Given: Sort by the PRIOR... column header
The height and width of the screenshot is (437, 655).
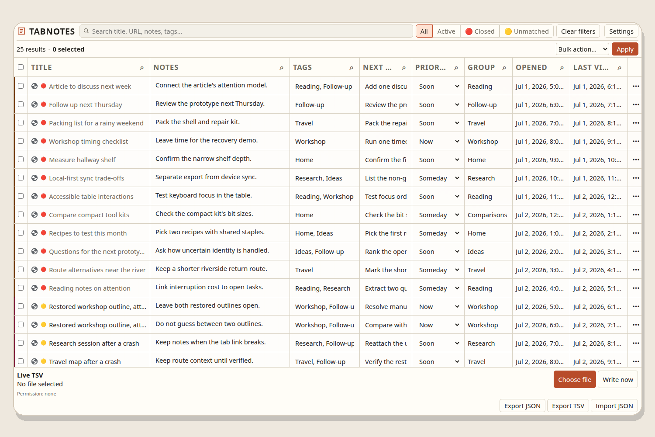Looking at the screenshot, I should [x=431, y=67].
